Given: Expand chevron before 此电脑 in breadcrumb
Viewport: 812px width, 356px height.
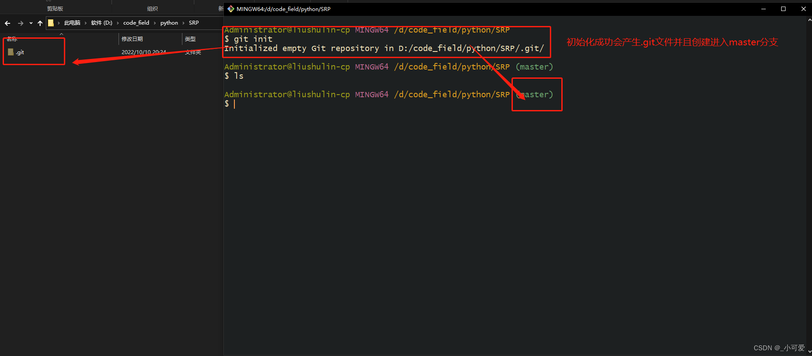Looking at the screenshot, I should [x=59, y=23].
